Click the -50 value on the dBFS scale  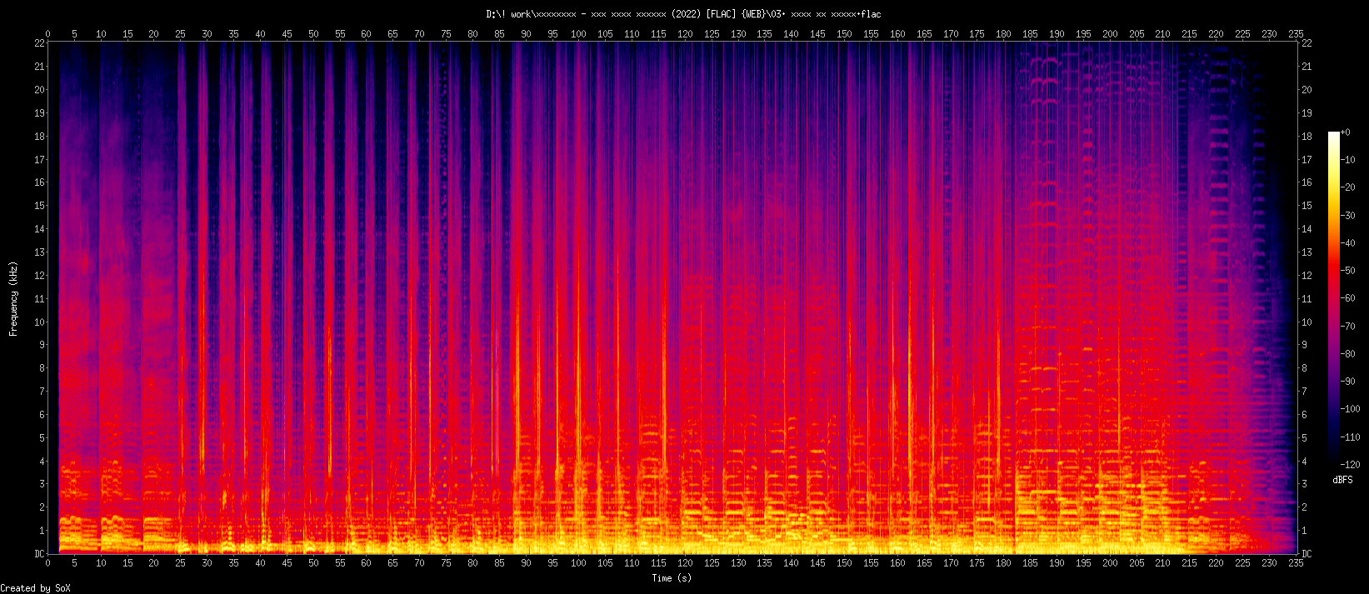[1348, 271]
